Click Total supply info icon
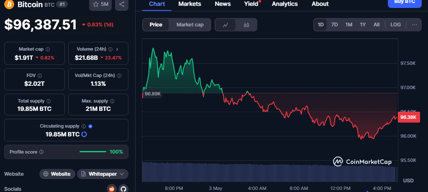428x192 pixels. 49,101
